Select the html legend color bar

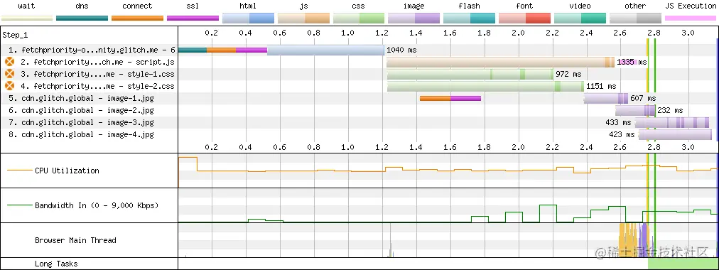[248, 18]
